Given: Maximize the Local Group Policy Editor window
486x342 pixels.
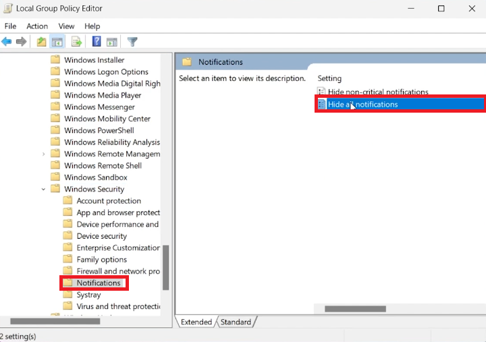Looking at the screenshot, I should click(x=441, y=8).
